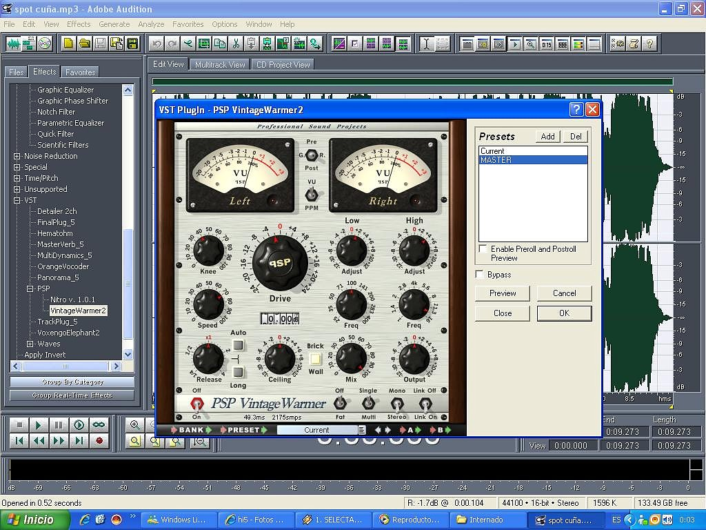706x530 pixels.
Task: Switch to the Multitrack View tab
Action: click(x=220, y=65)
